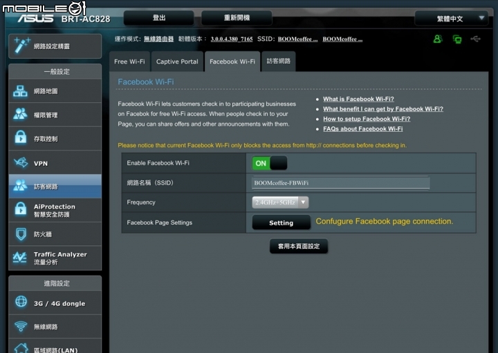This screenshot has height=353, width=498.
Task: Click the Traffic Analyzer chart icon
Action: [19, 258]
